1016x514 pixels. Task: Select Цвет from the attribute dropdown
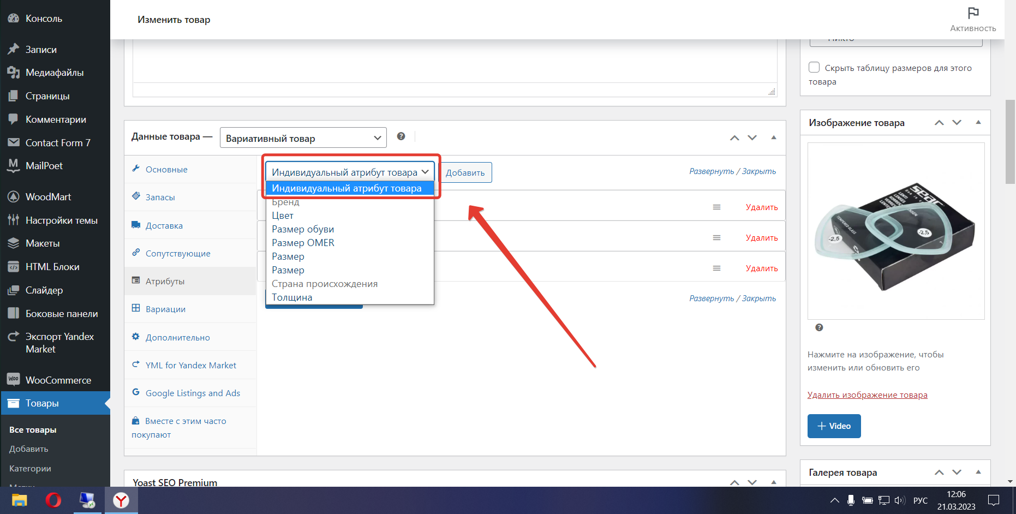coord(282,215)
